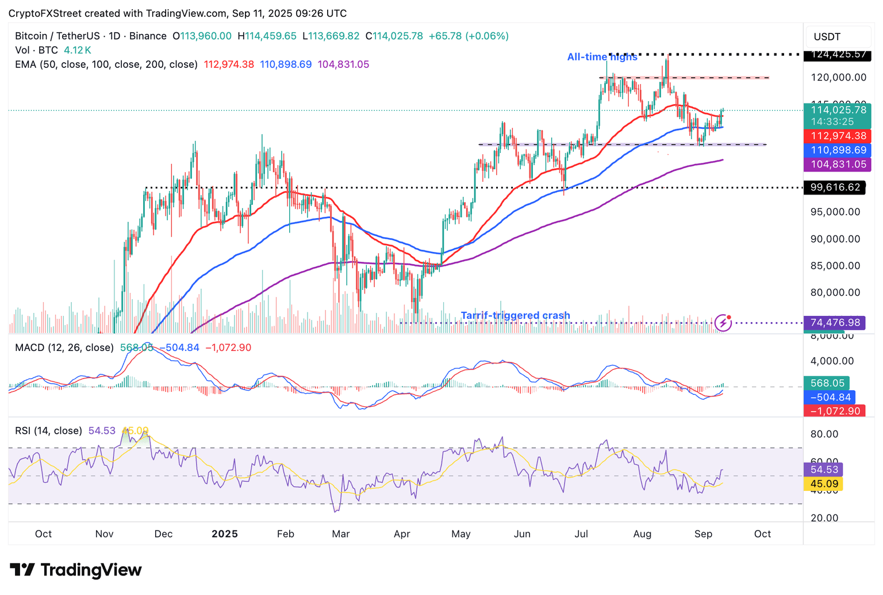Screen dimensions: 883x595
Task: Select the purple 74,476.98 price level label
Action: point(835,323)
